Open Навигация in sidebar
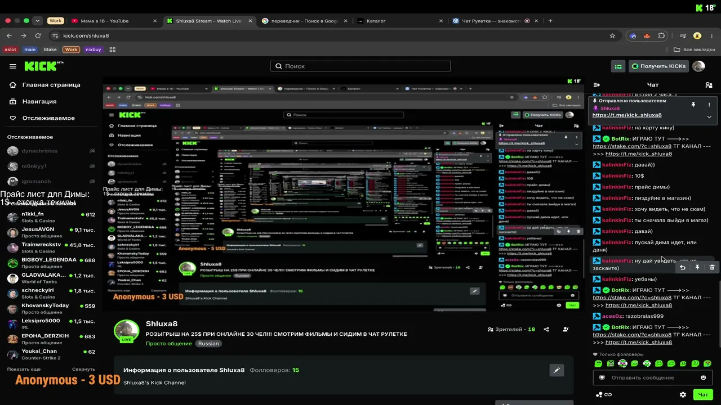Viewport: 721px width, 405px height. [33, 101]
